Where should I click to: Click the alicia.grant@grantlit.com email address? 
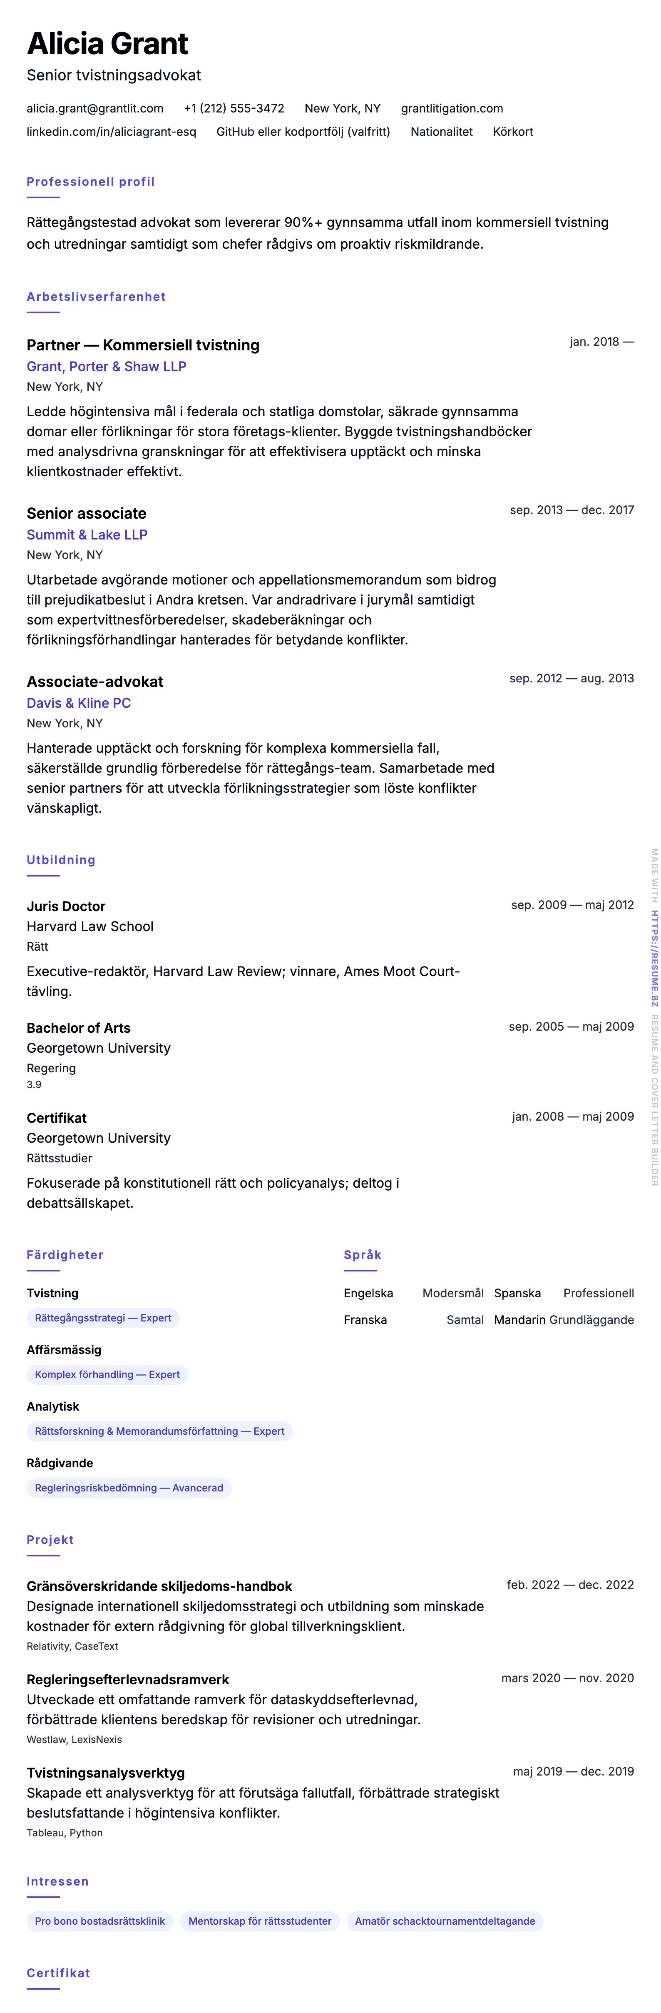(x=95, y=109)
